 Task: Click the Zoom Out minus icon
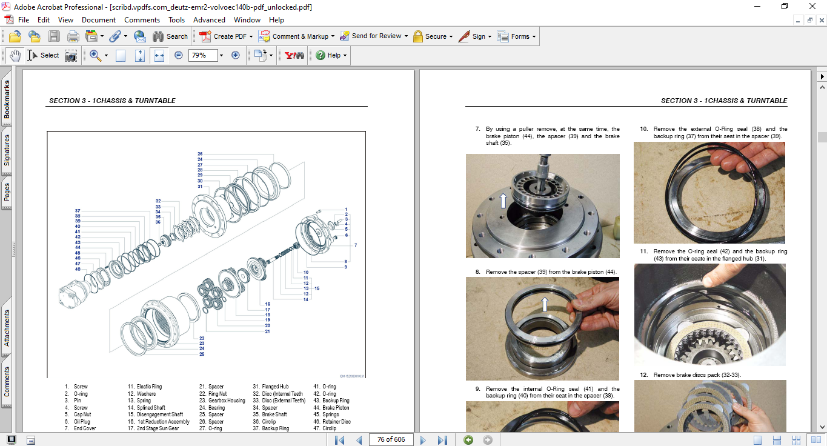click(179, 55)
